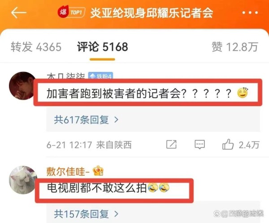Share the first comment via forward icon
The height and width of the screenshot is (223, 269).
(171, 145)
